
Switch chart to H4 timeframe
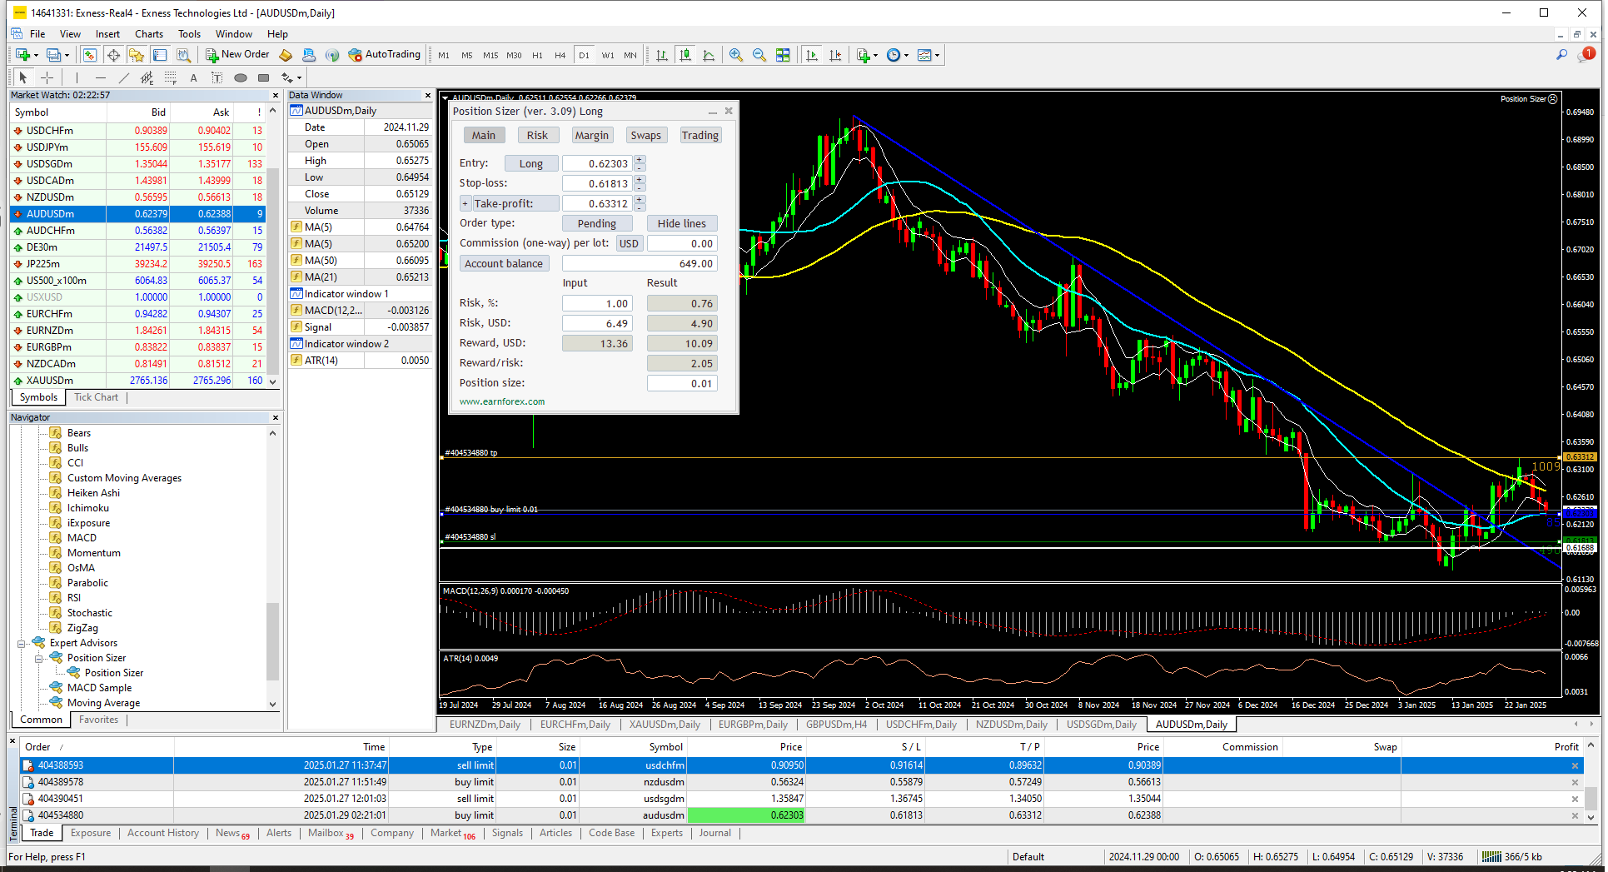tap(560, 55)
